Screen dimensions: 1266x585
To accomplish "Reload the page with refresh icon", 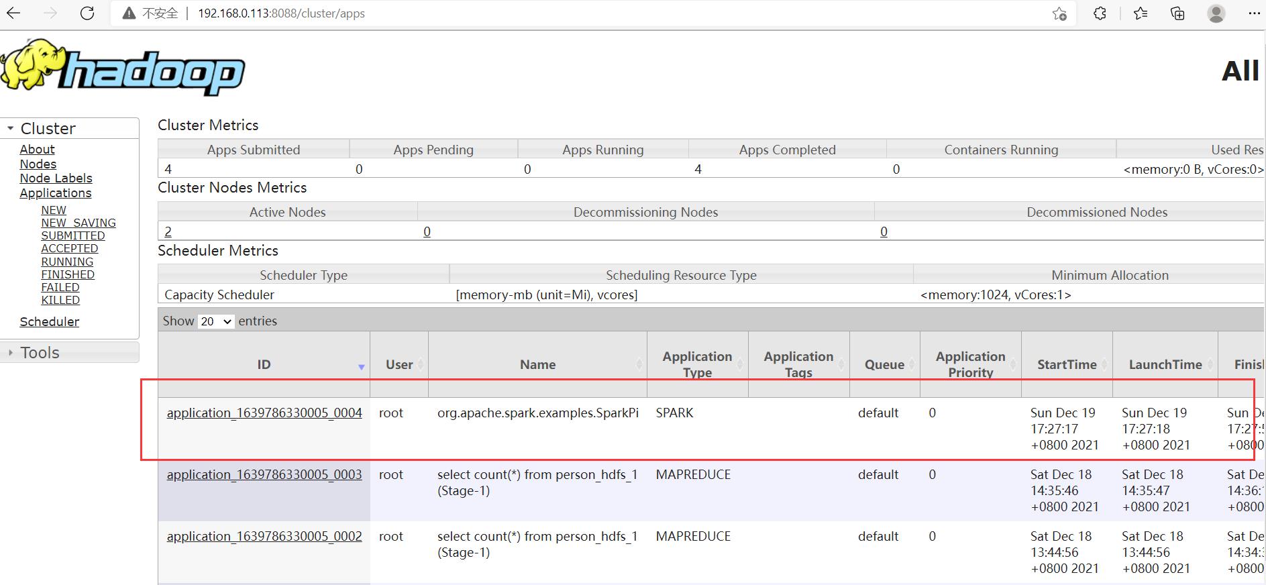I will [87, 13].
